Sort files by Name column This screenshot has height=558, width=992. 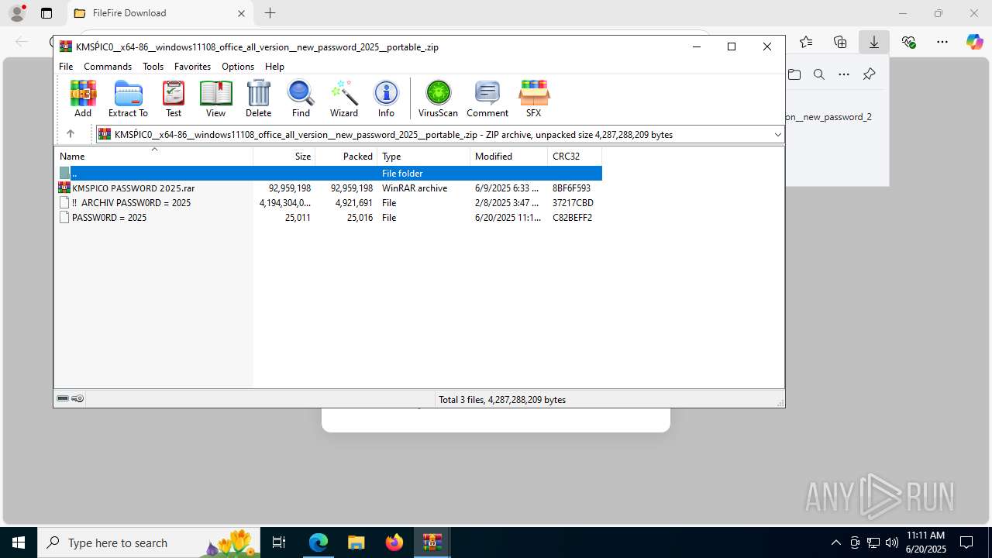point(153,157)
